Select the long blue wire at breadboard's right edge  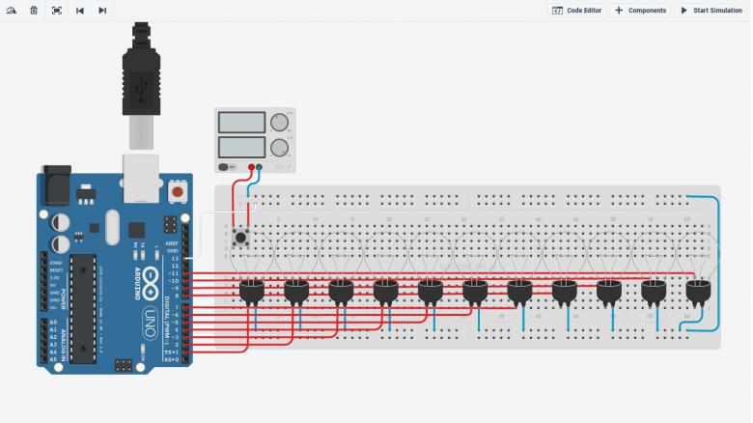pyautogui.click(x=718, y=265)
